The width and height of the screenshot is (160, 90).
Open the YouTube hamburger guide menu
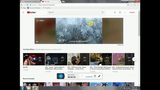pyautogui.click(x=23, y=12)
